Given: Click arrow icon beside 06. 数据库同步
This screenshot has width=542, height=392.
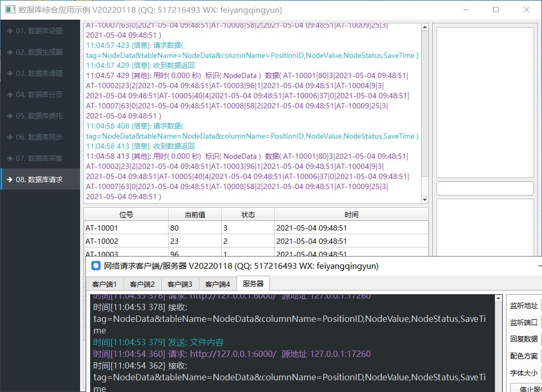Looking at the screenshot, I should point(10,137).
